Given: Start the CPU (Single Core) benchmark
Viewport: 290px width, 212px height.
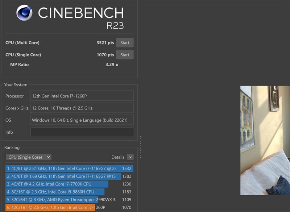Looking at the screenshot, I should (x=125, y=55).
